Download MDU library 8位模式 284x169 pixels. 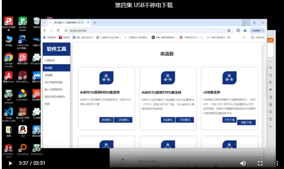pos(106,120)
